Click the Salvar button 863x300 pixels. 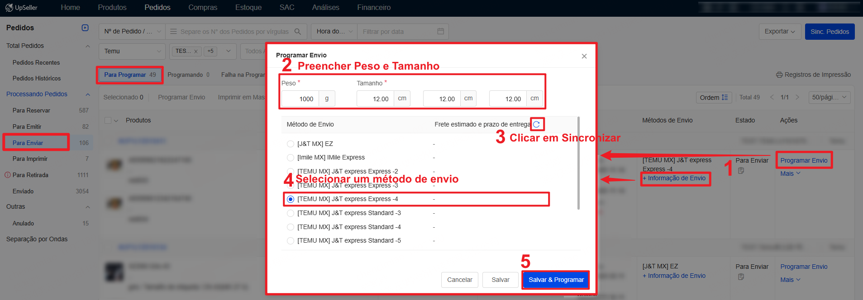point(501,280)
